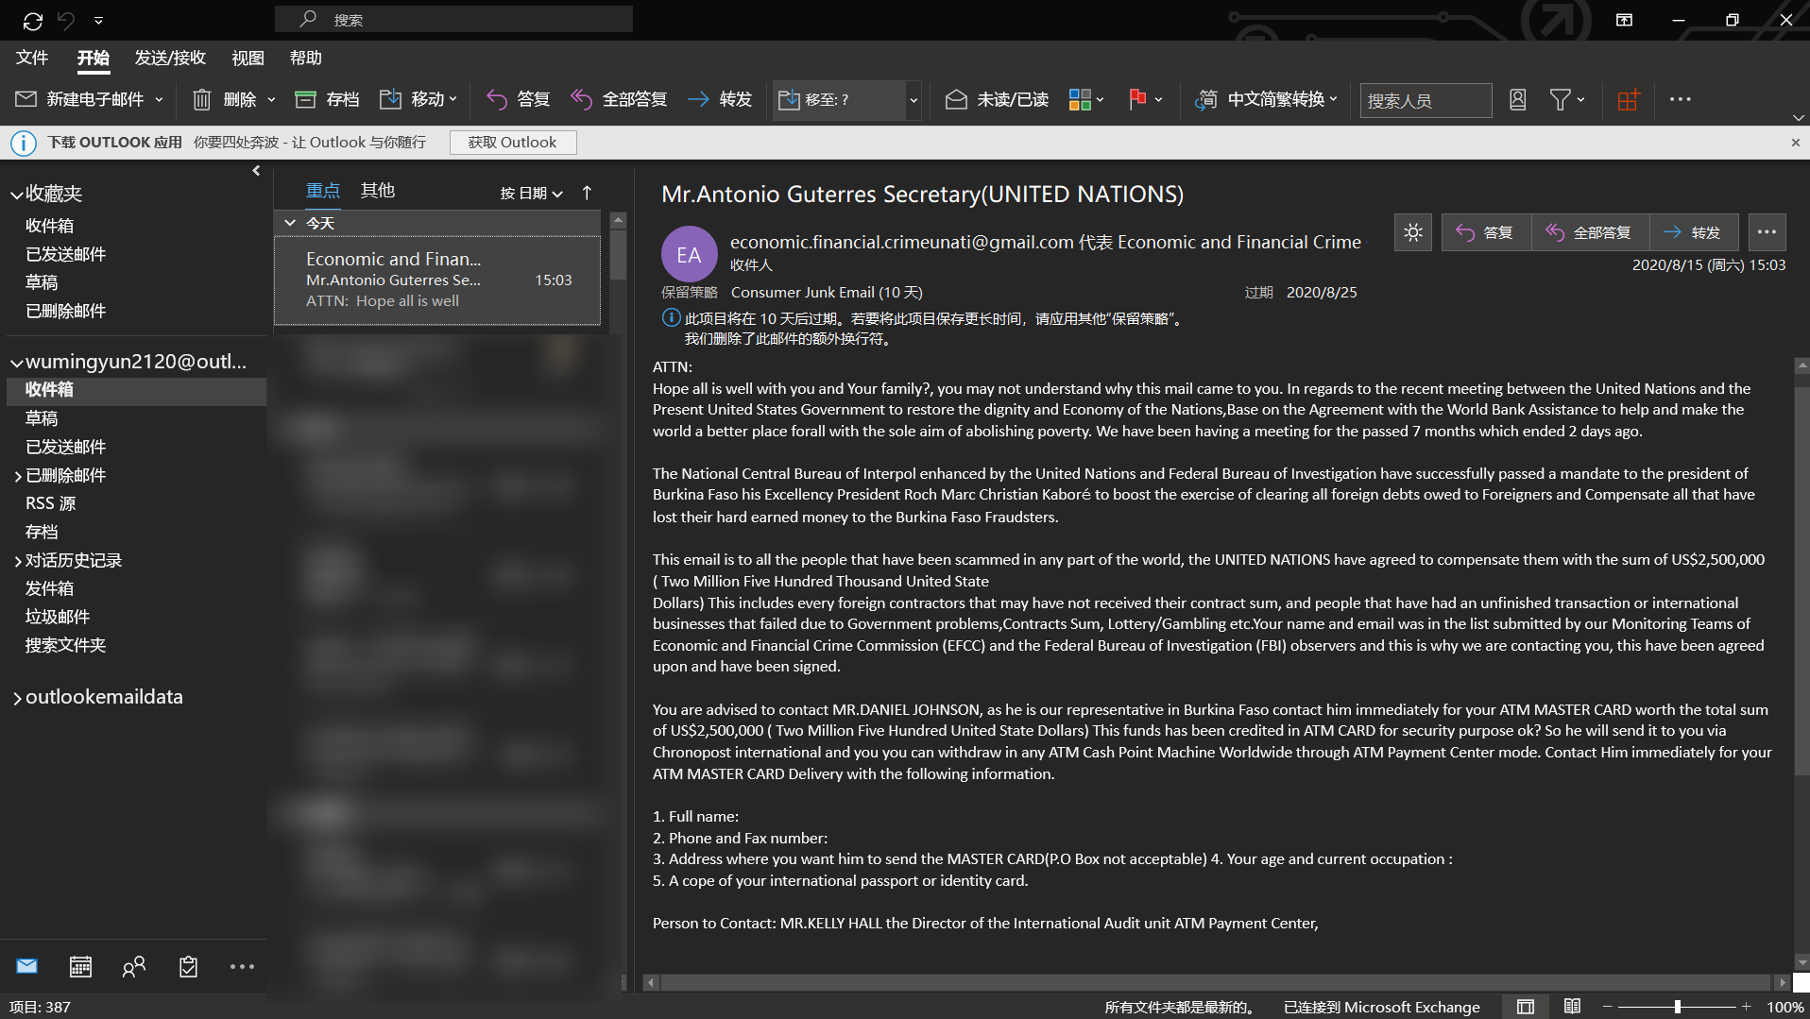
Task: Click the red add-in grid icon in ribbon
Action: (x=1629, y=99)
